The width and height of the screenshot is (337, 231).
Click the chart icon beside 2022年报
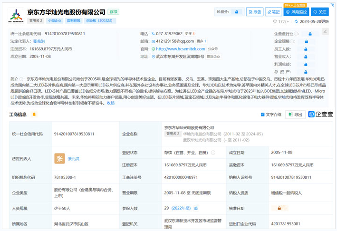pyautogui.click(x=196, y=208)
